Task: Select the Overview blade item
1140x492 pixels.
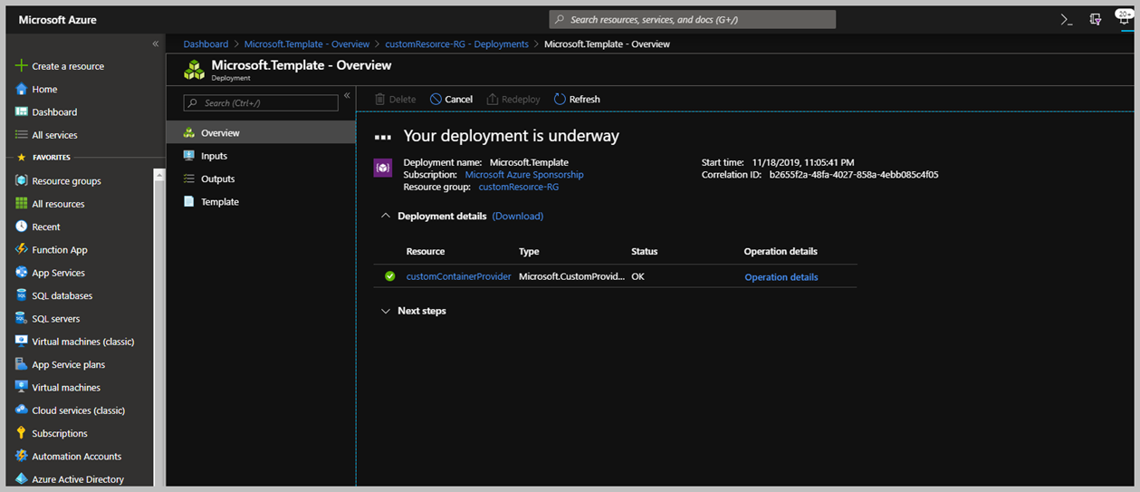Action: coord(261,133)
